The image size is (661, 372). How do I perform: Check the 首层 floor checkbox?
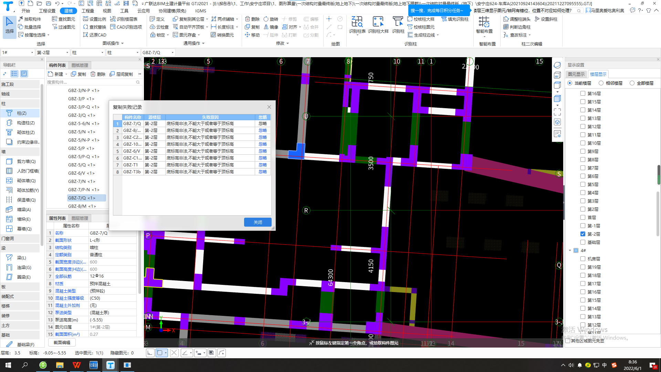point(583,217)
